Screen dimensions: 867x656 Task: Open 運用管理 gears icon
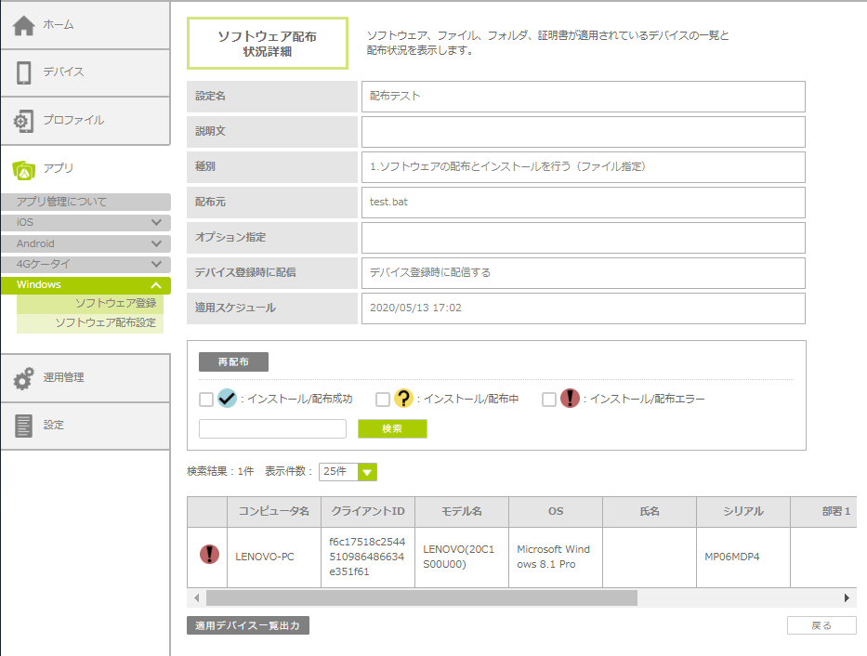point(24,378)
